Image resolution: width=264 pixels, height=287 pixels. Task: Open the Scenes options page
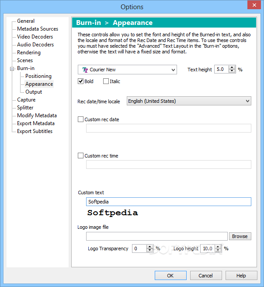pos(25,60)
